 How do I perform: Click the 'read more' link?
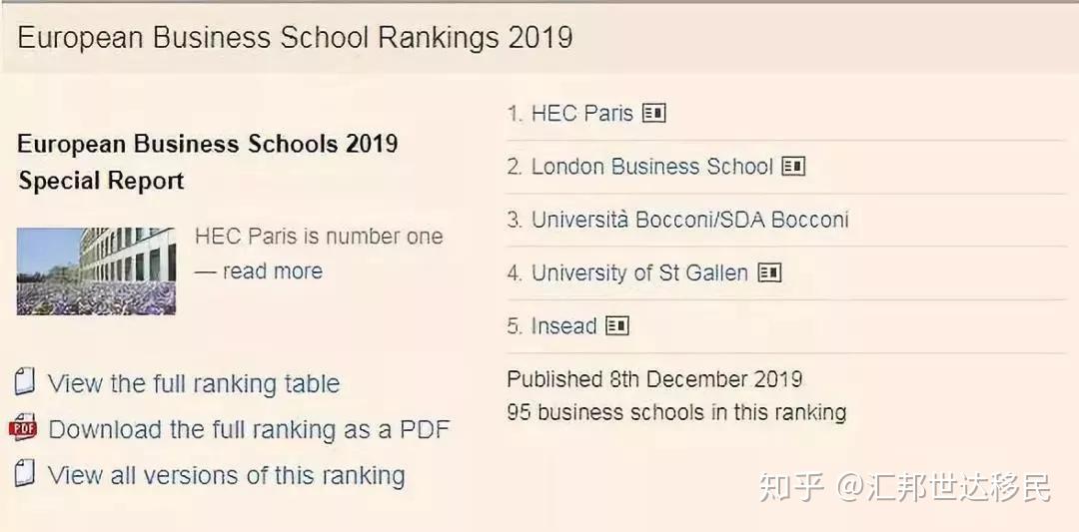click(x=272, y=271)
